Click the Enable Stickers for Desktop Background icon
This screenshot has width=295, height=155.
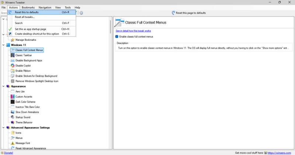[13, 76]
